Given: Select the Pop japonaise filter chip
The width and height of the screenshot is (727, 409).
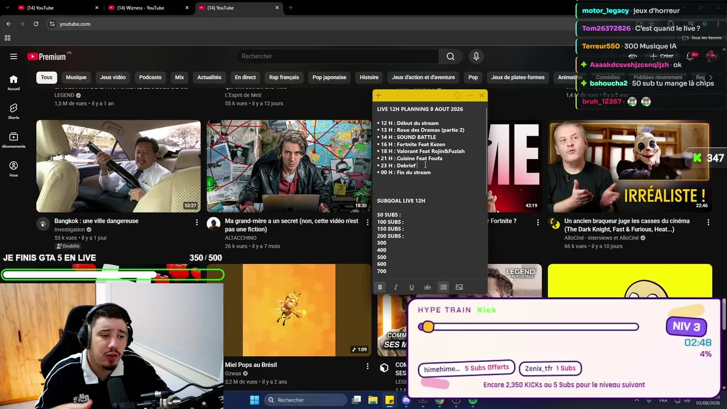Looking at the screenshot, I should click(x=329, y=77).
